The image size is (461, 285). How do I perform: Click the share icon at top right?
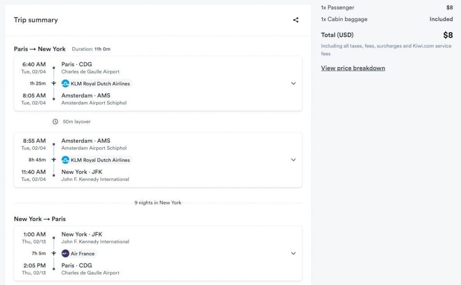[x=295, y=20]
